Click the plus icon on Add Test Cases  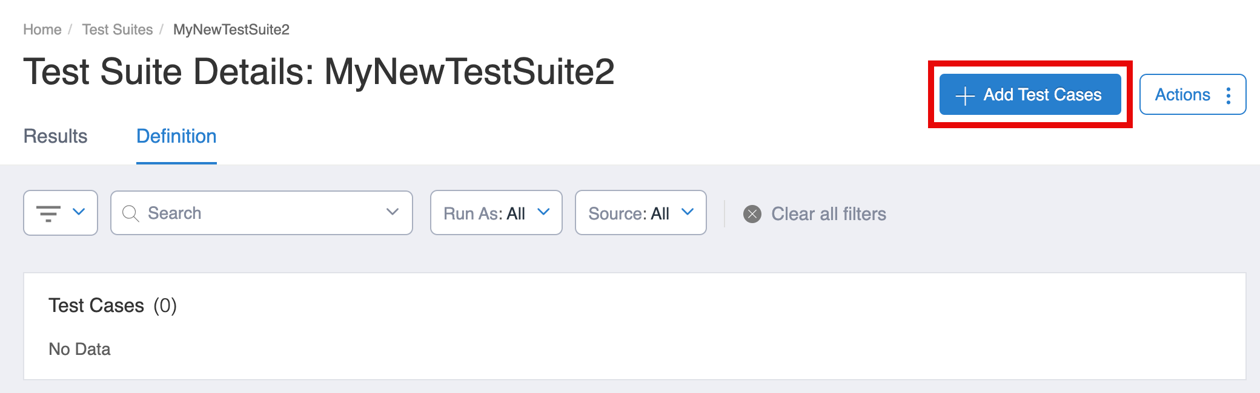(x=964, y=96)
